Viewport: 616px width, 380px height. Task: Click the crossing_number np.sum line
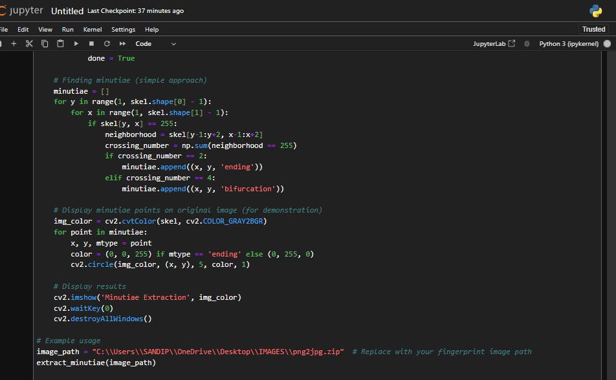(201, 145)
